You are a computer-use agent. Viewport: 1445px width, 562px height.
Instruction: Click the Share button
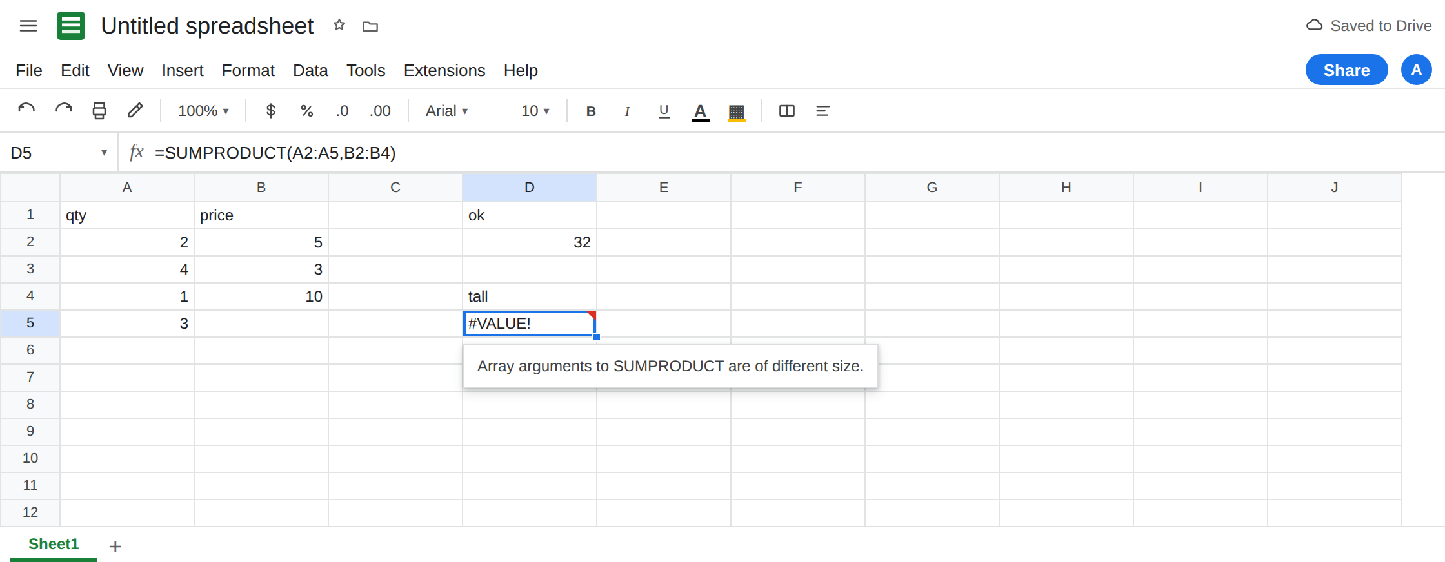coord(1346,70)
